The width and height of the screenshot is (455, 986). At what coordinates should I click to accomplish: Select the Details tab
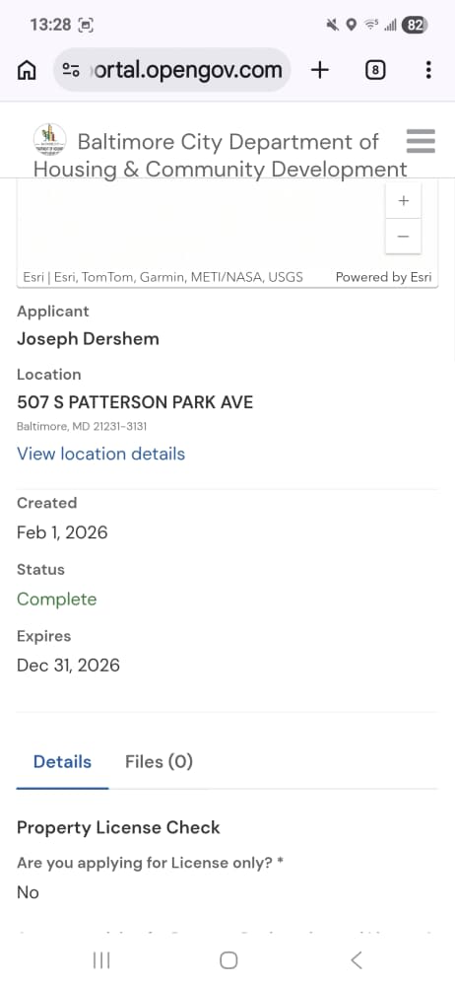click(x=62, y=761)
